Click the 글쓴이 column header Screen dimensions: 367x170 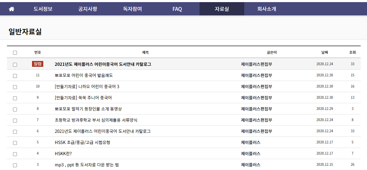click(x=271, y=53)
